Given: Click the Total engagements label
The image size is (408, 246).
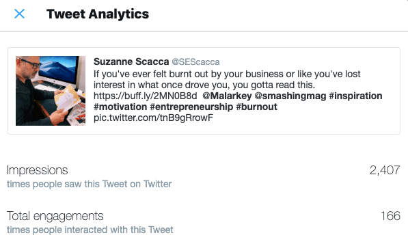Looking at the screenshot, I should click(x=55, y=216).
